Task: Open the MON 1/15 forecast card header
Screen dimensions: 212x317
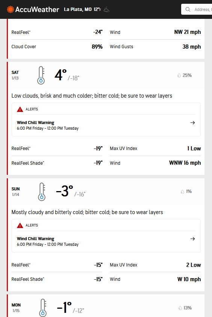Action: coord(106,306)
